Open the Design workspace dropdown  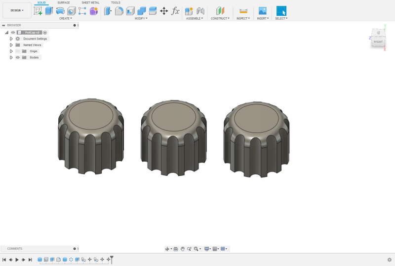click(x=17, y=10)
